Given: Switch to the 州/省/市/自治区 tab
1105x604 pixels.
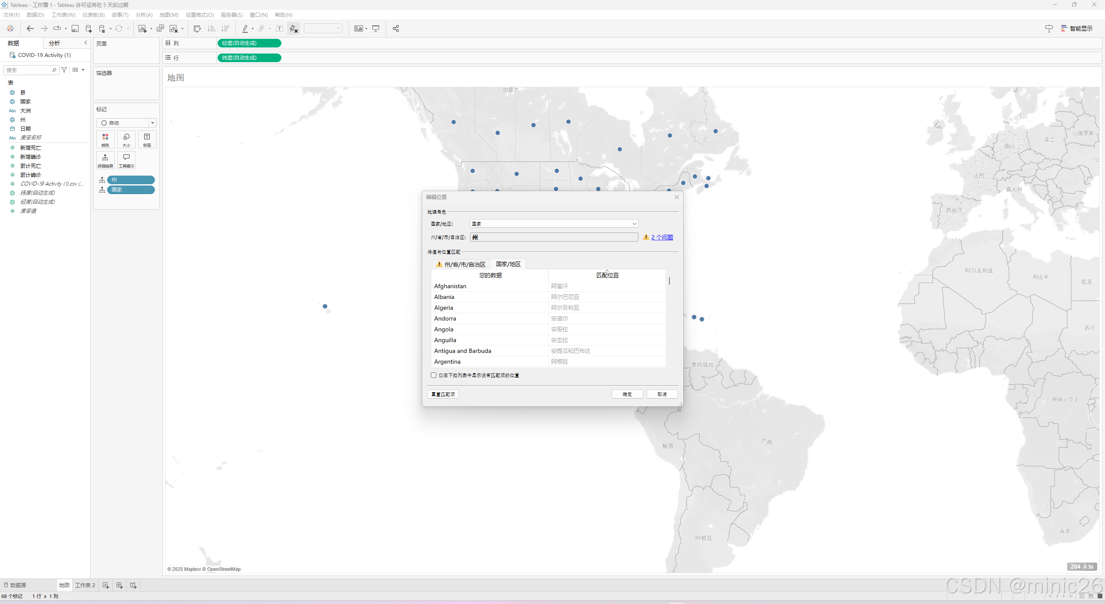Looking at the screenshot, I should coord(461,264).
